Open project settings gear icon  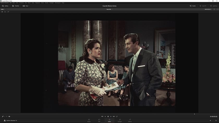216,121
